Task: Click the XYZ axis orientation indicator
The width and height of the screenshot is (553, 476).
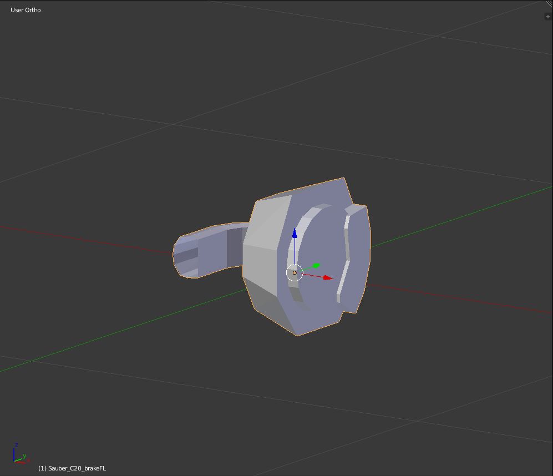Action: (21, 454)
